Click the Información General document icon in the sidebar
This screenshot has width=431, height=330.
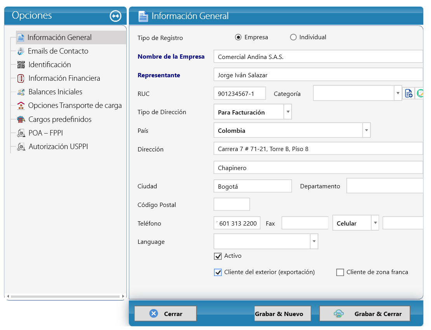pyautogui.click(x=21, y=37)
